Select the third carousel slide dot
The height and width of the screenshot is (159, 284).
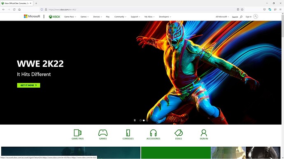(147, 120)
